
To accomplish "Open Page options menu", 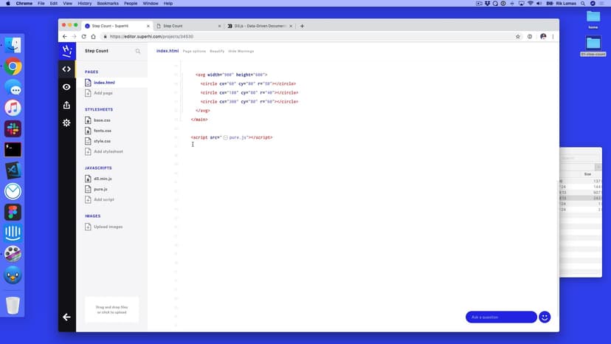I will point(194,52).
